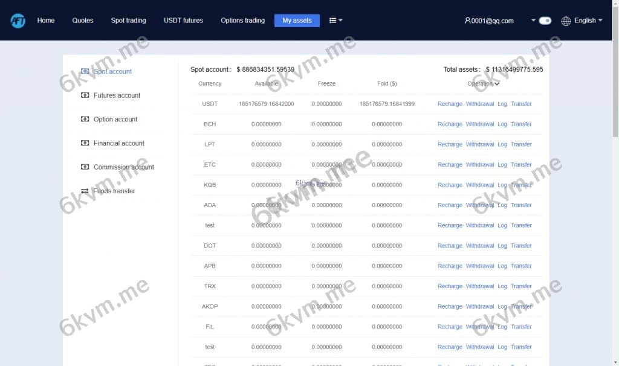Open the English language dropdown
This screenshot has height=366, width=619.
[588, 21]
